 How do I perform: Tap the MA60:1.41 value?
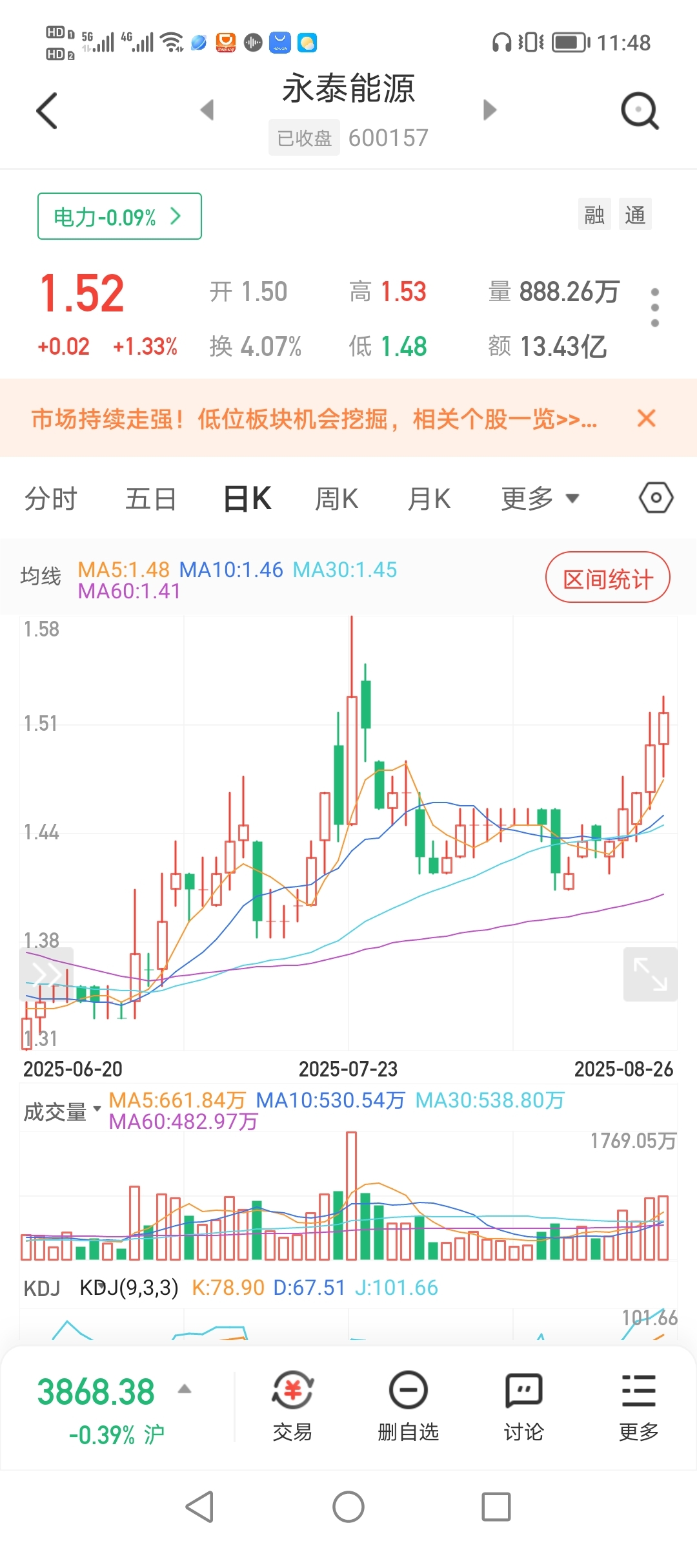(129, 591)
